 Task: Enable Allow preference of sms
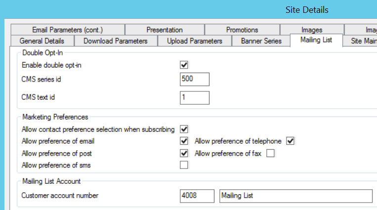click(184, 165)
